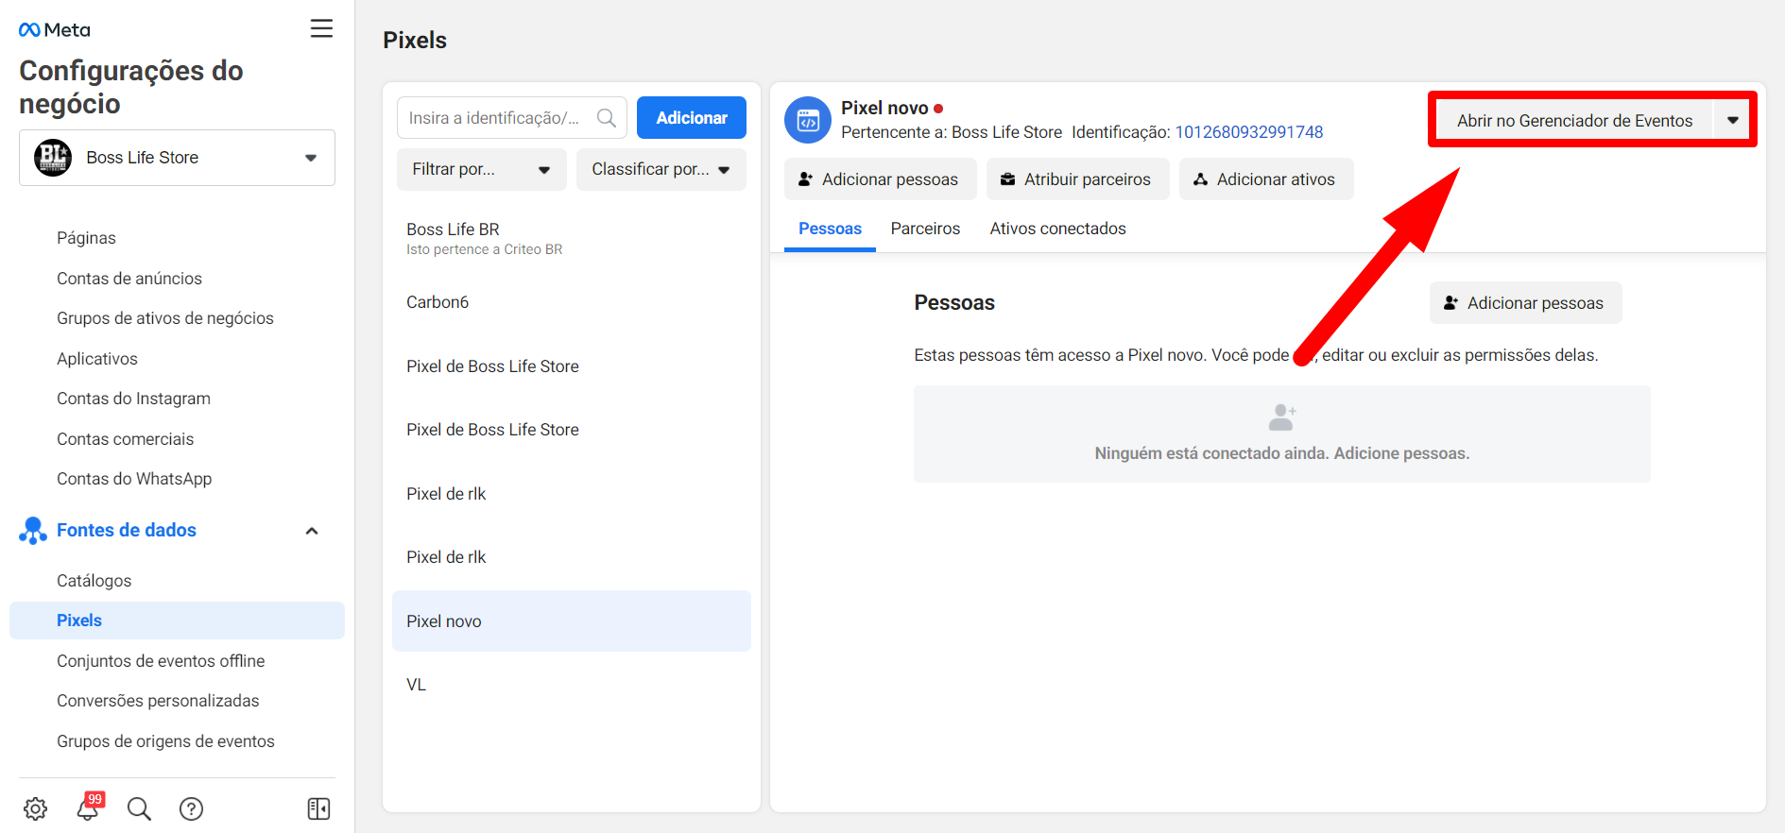Viewport: 1785px width, 833px height.
Task: Open settings gear icon in sidebar footer
Action: point(35,808)
